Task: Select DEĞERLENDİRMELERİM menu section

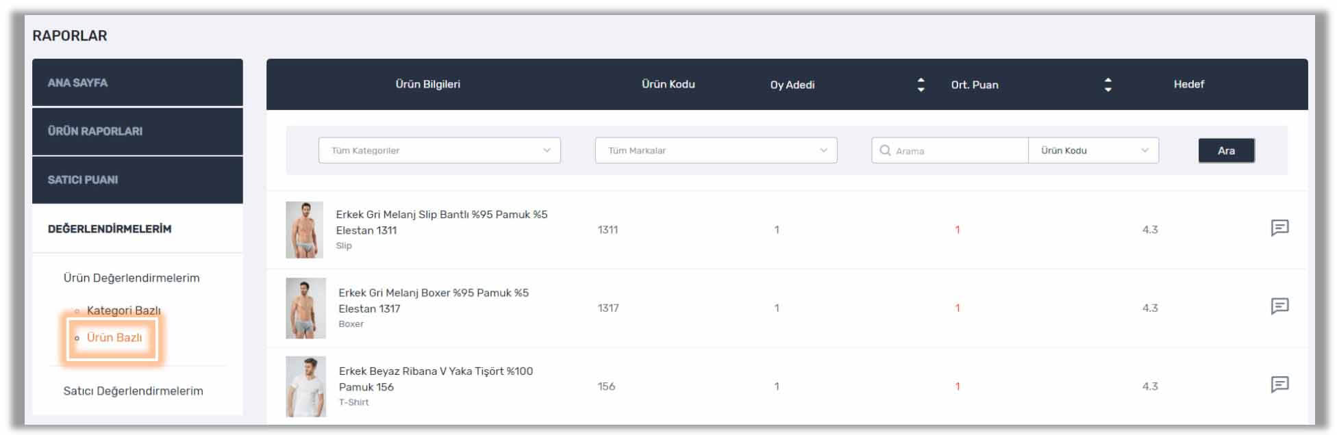Action: pos(138,229)
